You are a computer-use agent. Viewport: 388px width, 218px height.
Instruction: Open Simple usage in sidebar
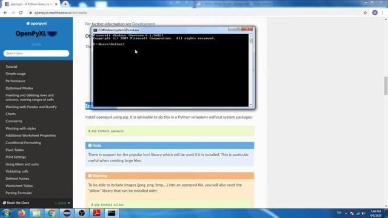click(16, 74)
